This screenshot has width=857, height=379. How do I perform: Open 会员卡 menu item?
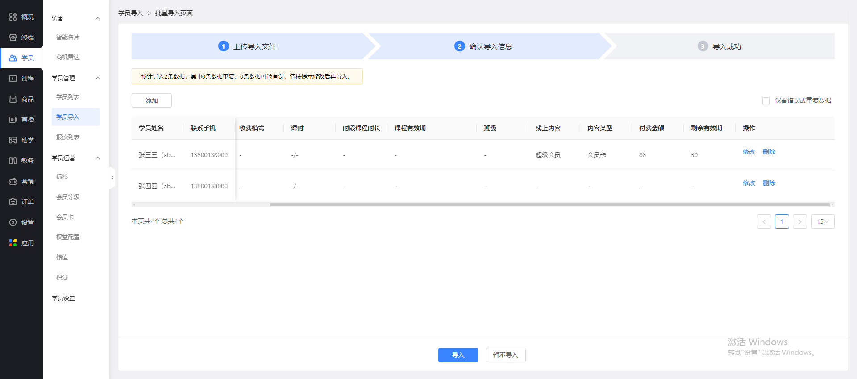(x=65, y=217)
